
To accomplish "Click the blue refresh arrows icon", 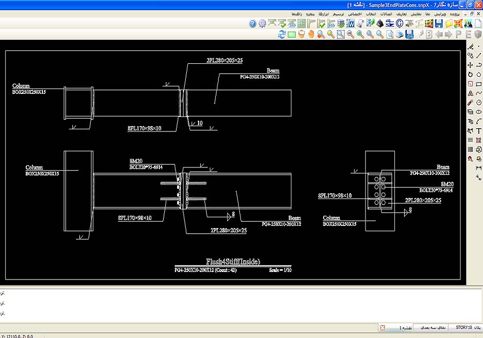I will click(x=282, y=34).
